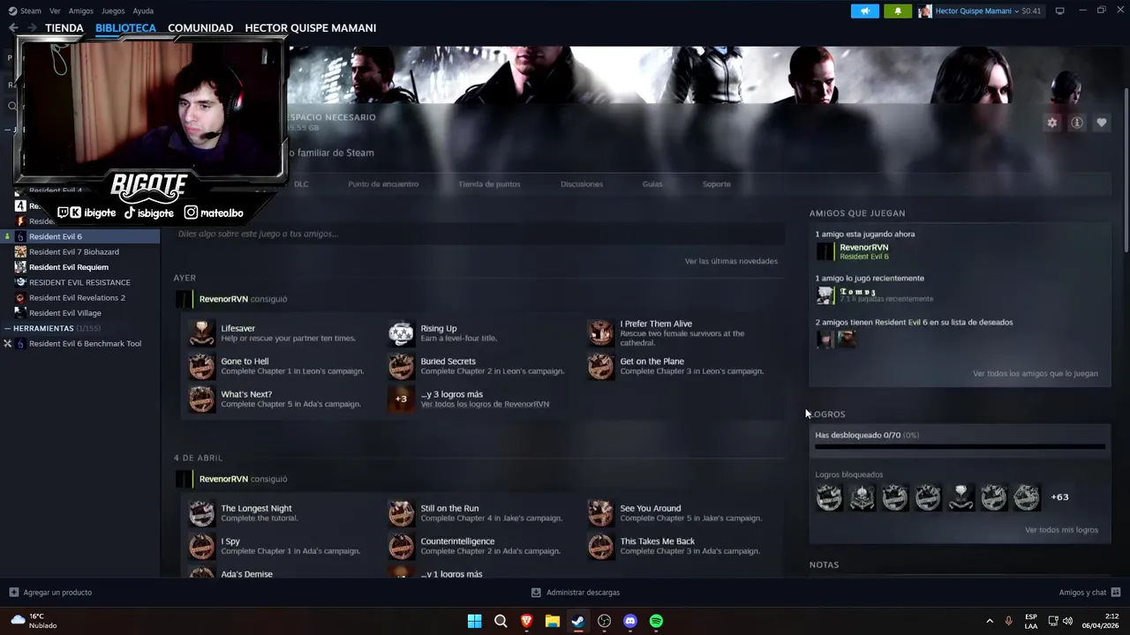Screen dimensions: 1130x635
Task: Click the Get on the Plane achievement icon
Action: 600,366
